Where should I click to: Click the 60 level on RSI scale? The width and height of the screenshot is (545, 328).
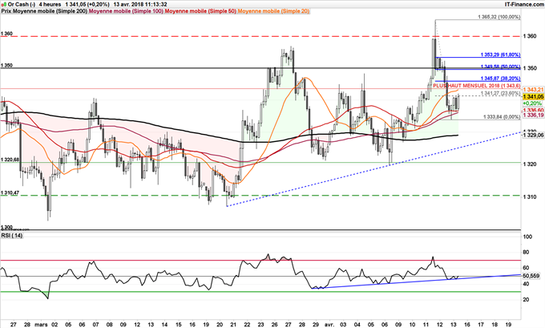pos(527,268)
